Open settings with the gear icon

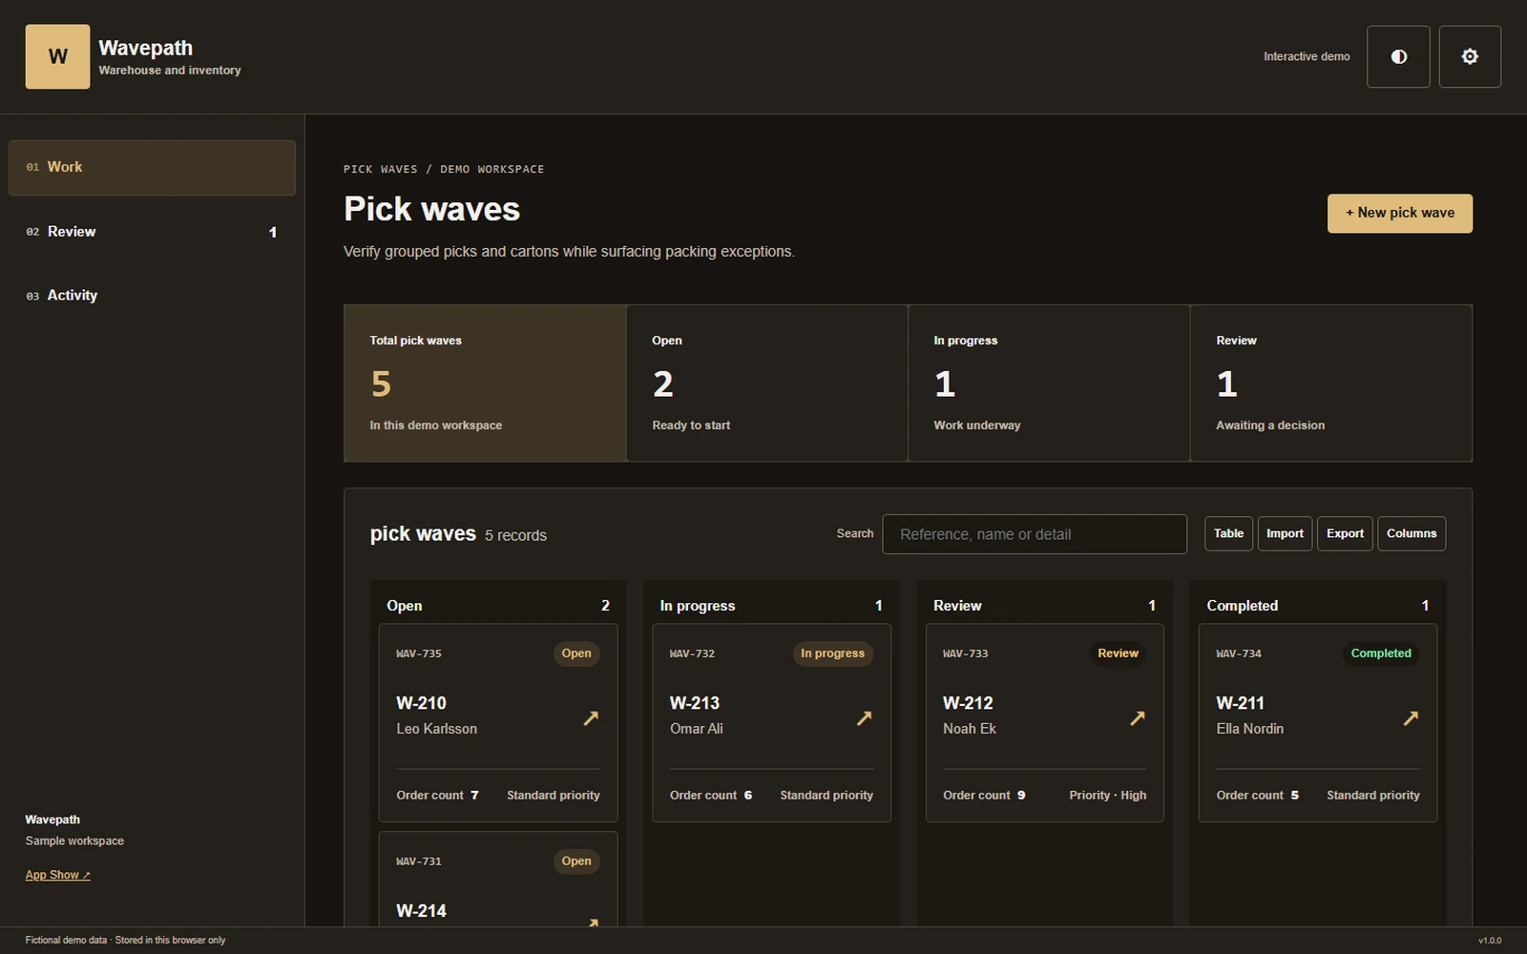coord(1470,56)
